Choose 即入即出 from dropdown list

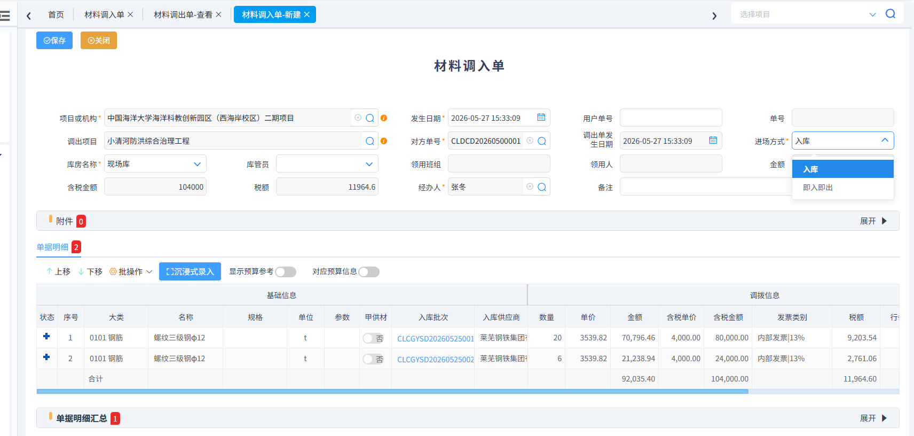coord(842,188)
